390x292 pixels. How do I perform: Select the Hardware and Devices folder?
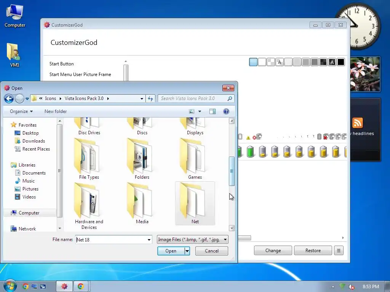89,206
